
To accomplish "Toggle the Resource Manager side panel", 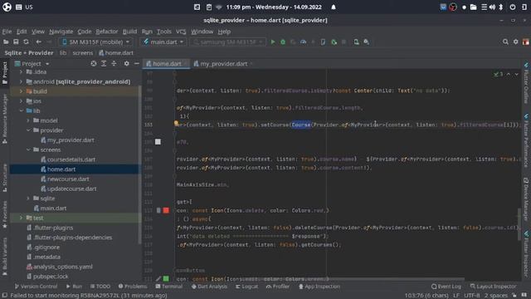I will 5,119.
